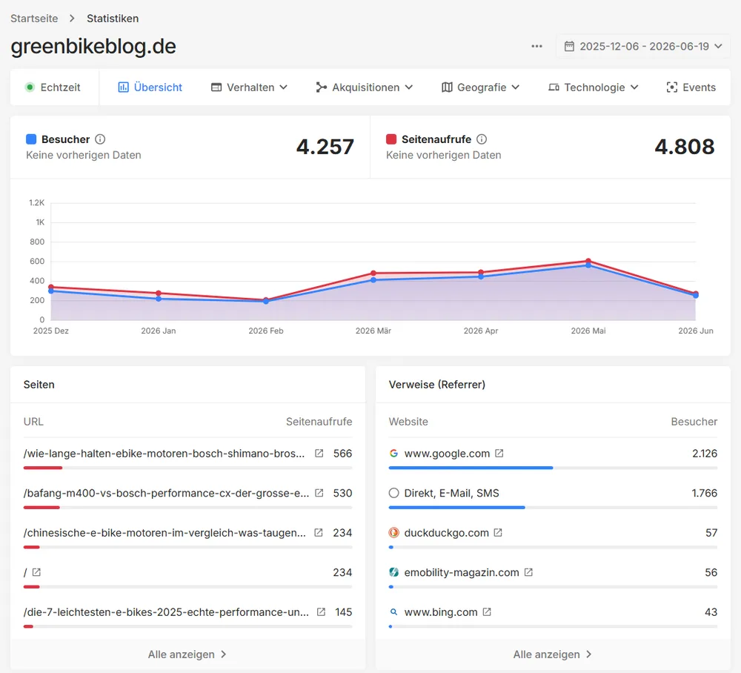Open the date range 2025-12-06 - 2026-06-19 dropdown
The width and height of the screenshot is (741, 673).
click(x=643, y=46)
